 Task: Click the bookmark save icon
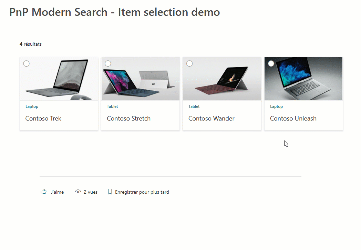(110, 192)
